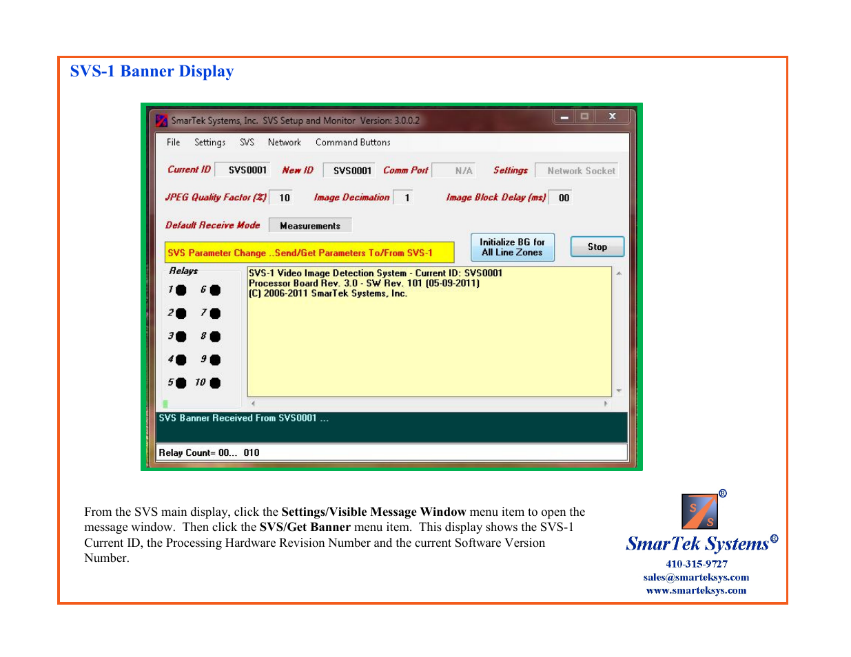Screen dimensions: 851x657
Task: Click the Processor Board Rev. 3.0 line
Action: (x=364, y=283)
